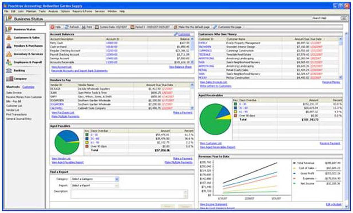
Task: Open the Reports & Forms menu
Action: (x=82, y=12)
